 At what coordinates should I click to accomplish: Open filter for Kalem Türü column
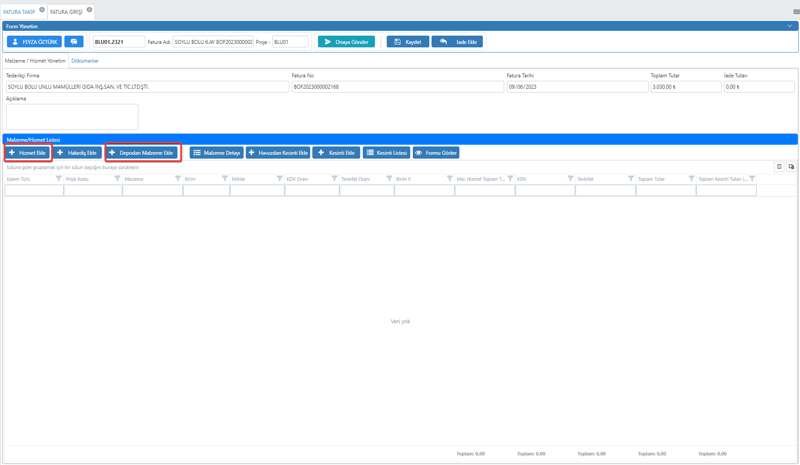pyautogui.click(x=59, y=179)
